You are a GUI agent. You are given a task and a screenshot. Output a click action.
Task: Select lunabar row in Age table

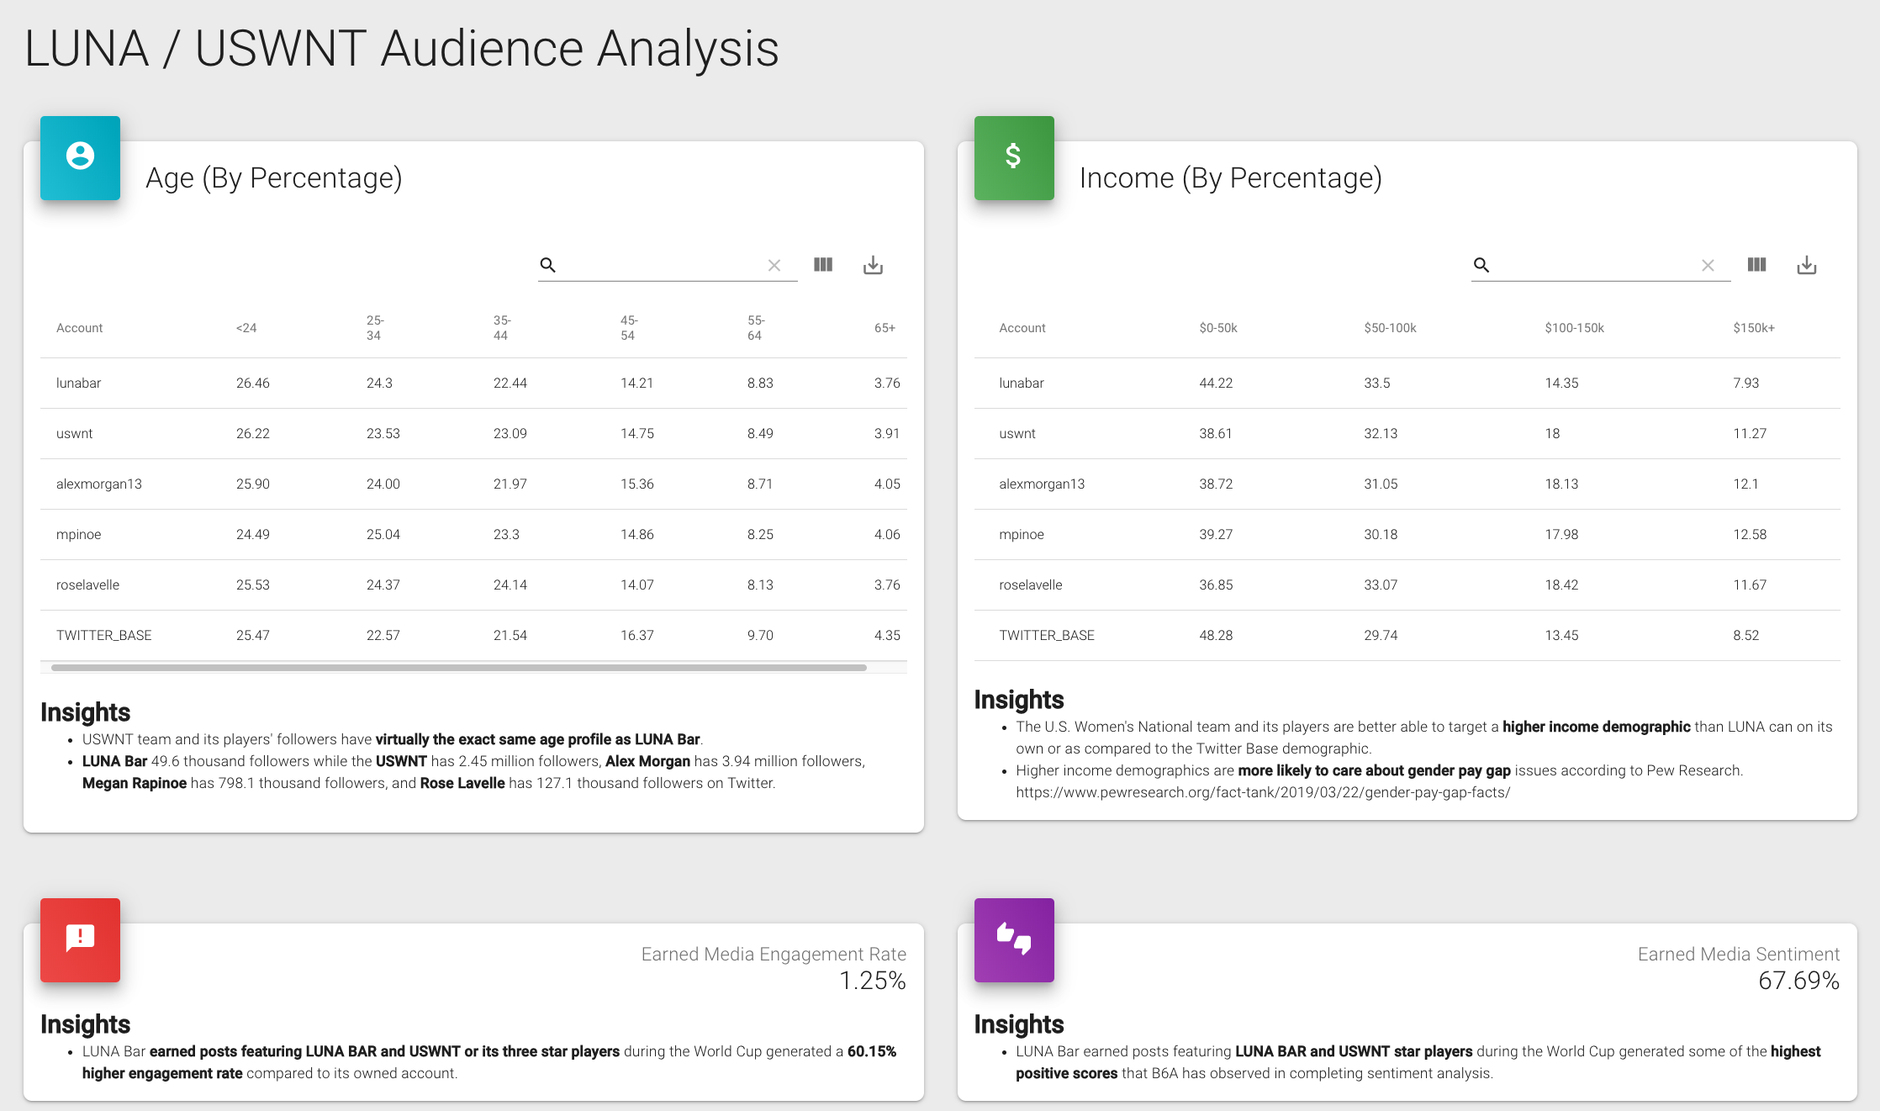473,383
